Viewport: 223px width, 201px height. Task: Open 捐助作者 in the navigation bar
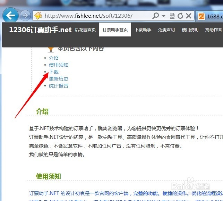point(214,30)
